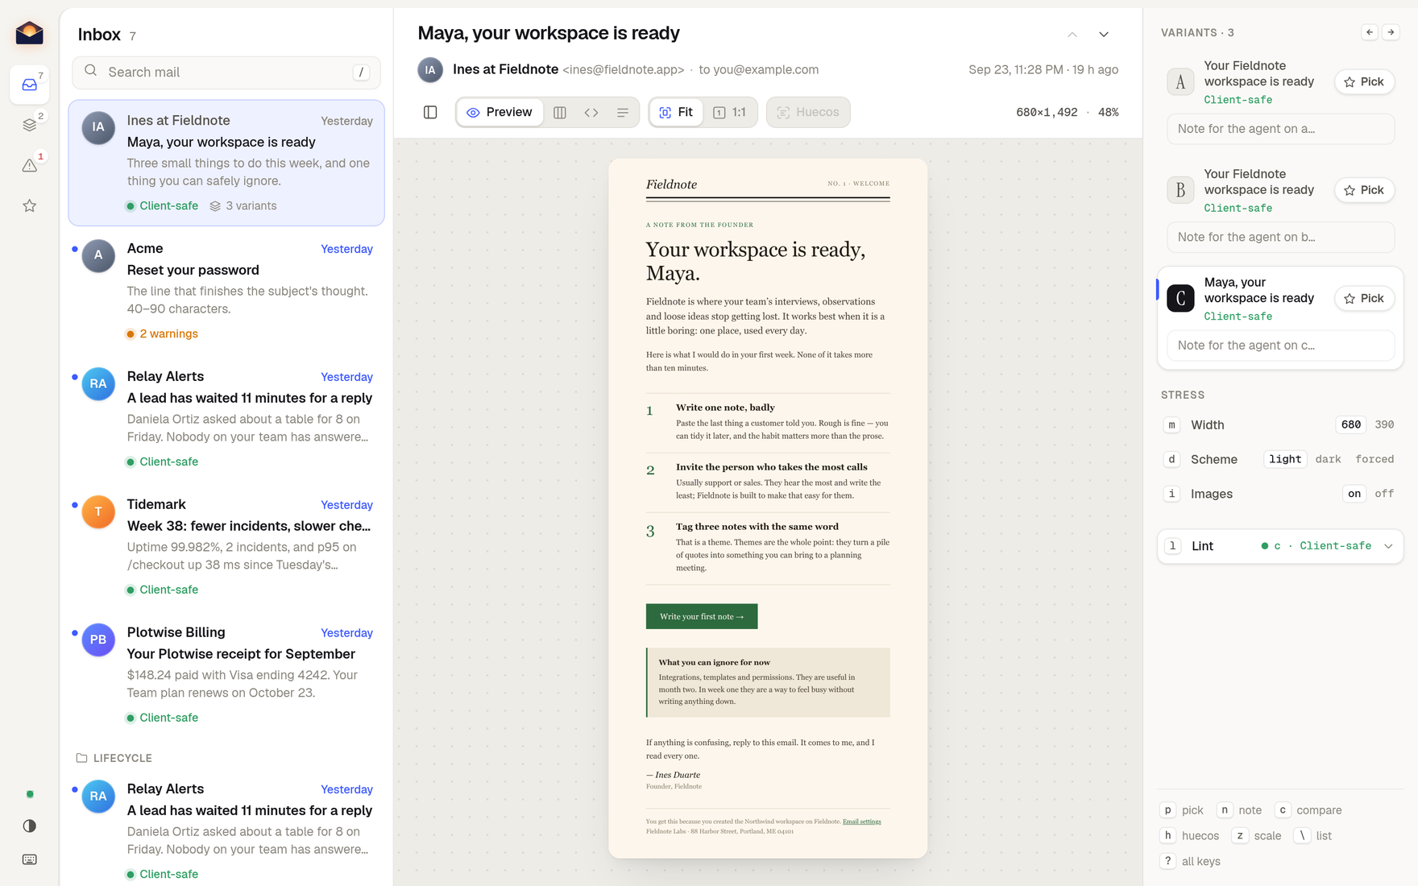Click the 680×1,492 dimensions readout
Image resolution: width=1418 pixels, height=886 pixels.
(1047, 112)
